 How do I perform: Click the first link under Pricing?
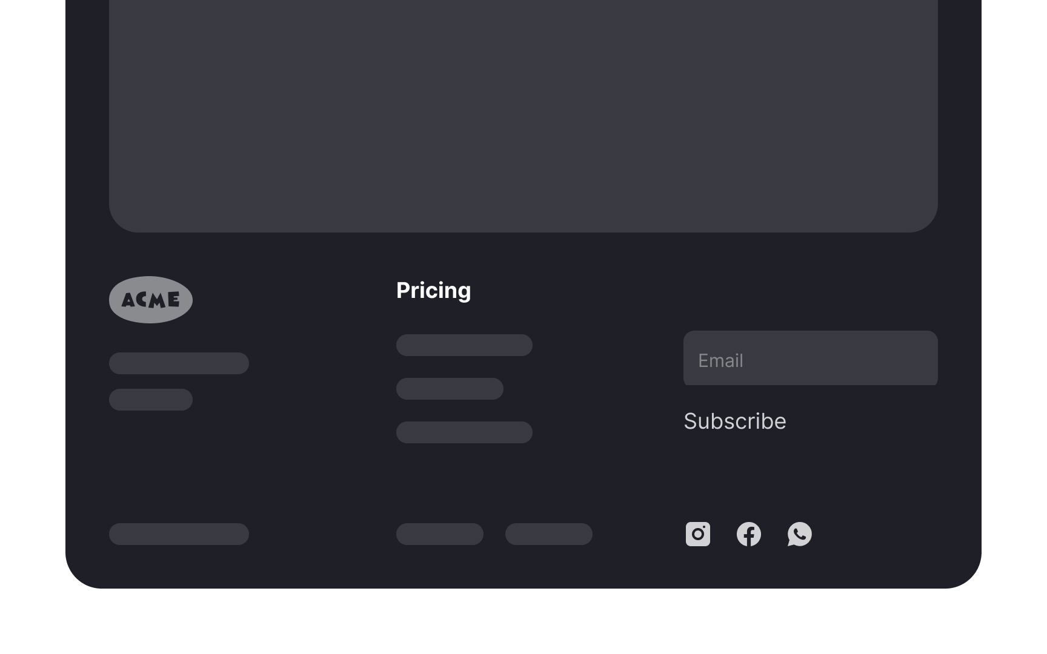point(464,345)
